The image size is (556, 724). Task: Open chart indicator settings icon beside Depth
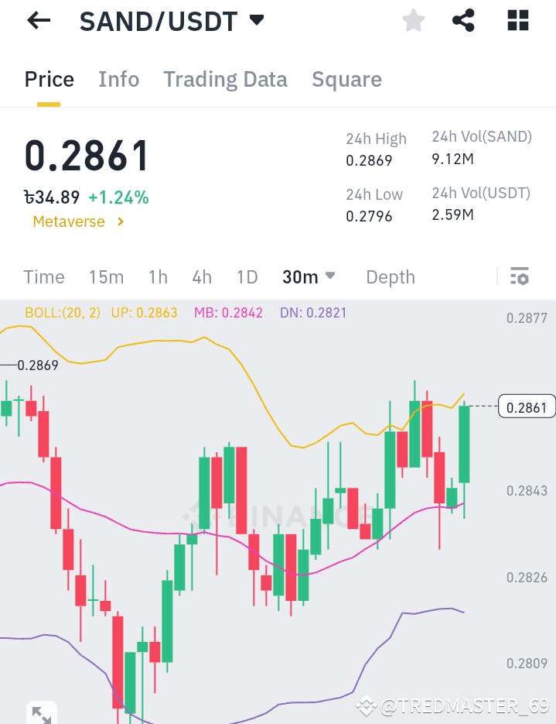pyautogui.click(x=520, y=276)
